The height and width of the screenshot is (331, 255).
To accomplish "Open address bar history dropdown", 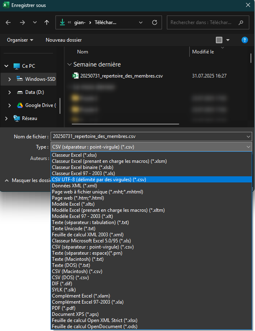I will click(141, 22).
